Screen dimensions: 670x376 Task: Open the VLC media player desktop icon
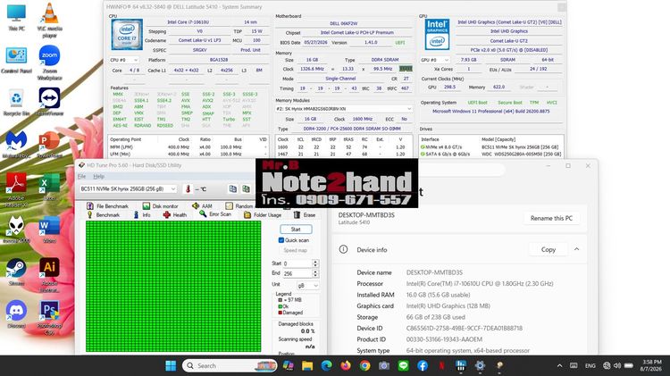coord(49,20)
